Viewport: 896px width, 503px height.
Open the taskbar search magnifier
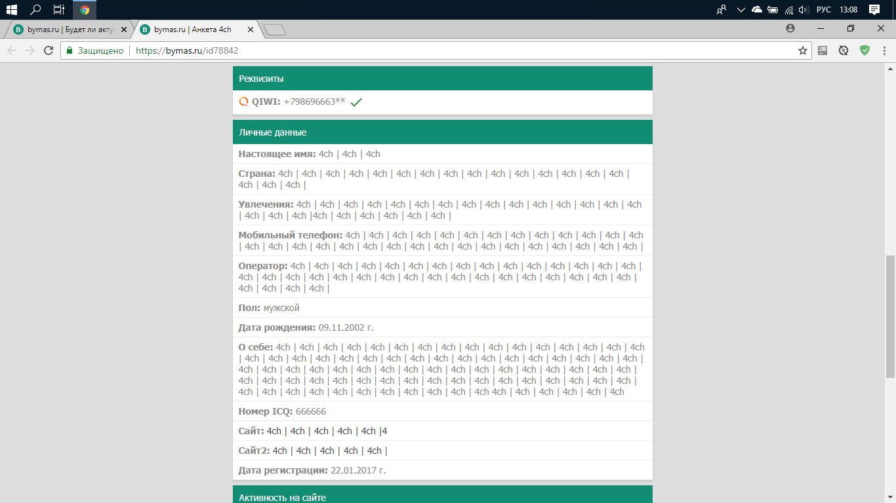(36, 10)
